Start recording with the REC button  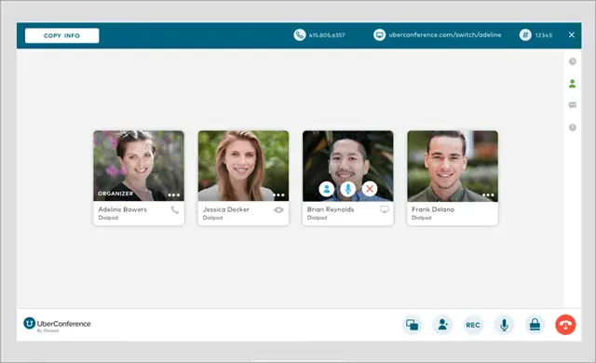coord(473,325)
